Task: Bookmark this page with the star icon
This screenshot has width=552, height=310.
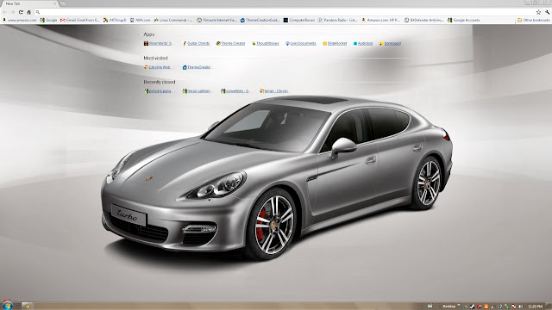Action: point(538,12)
